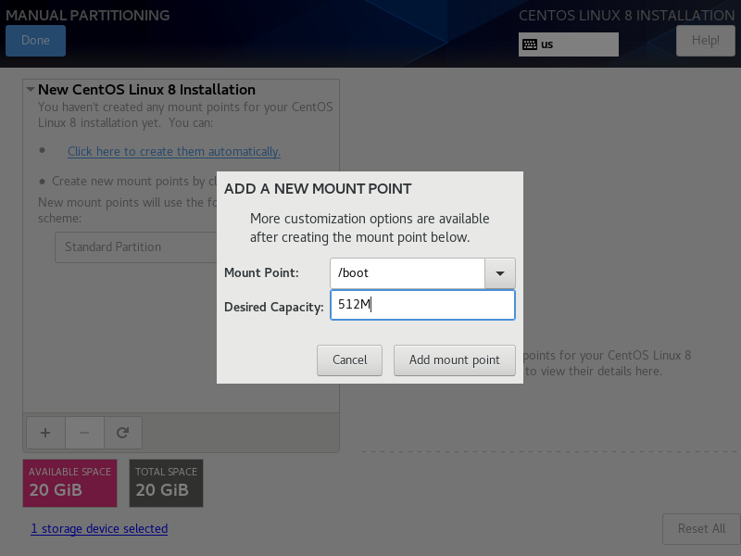The image size is (741, 556).
Task: Click the Mount Point text field with /boot
Action: point(408,273)
